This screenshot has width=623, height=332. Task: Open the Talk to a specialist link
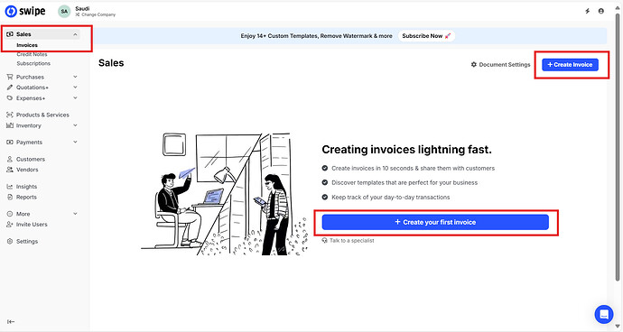tap(348, 240)
